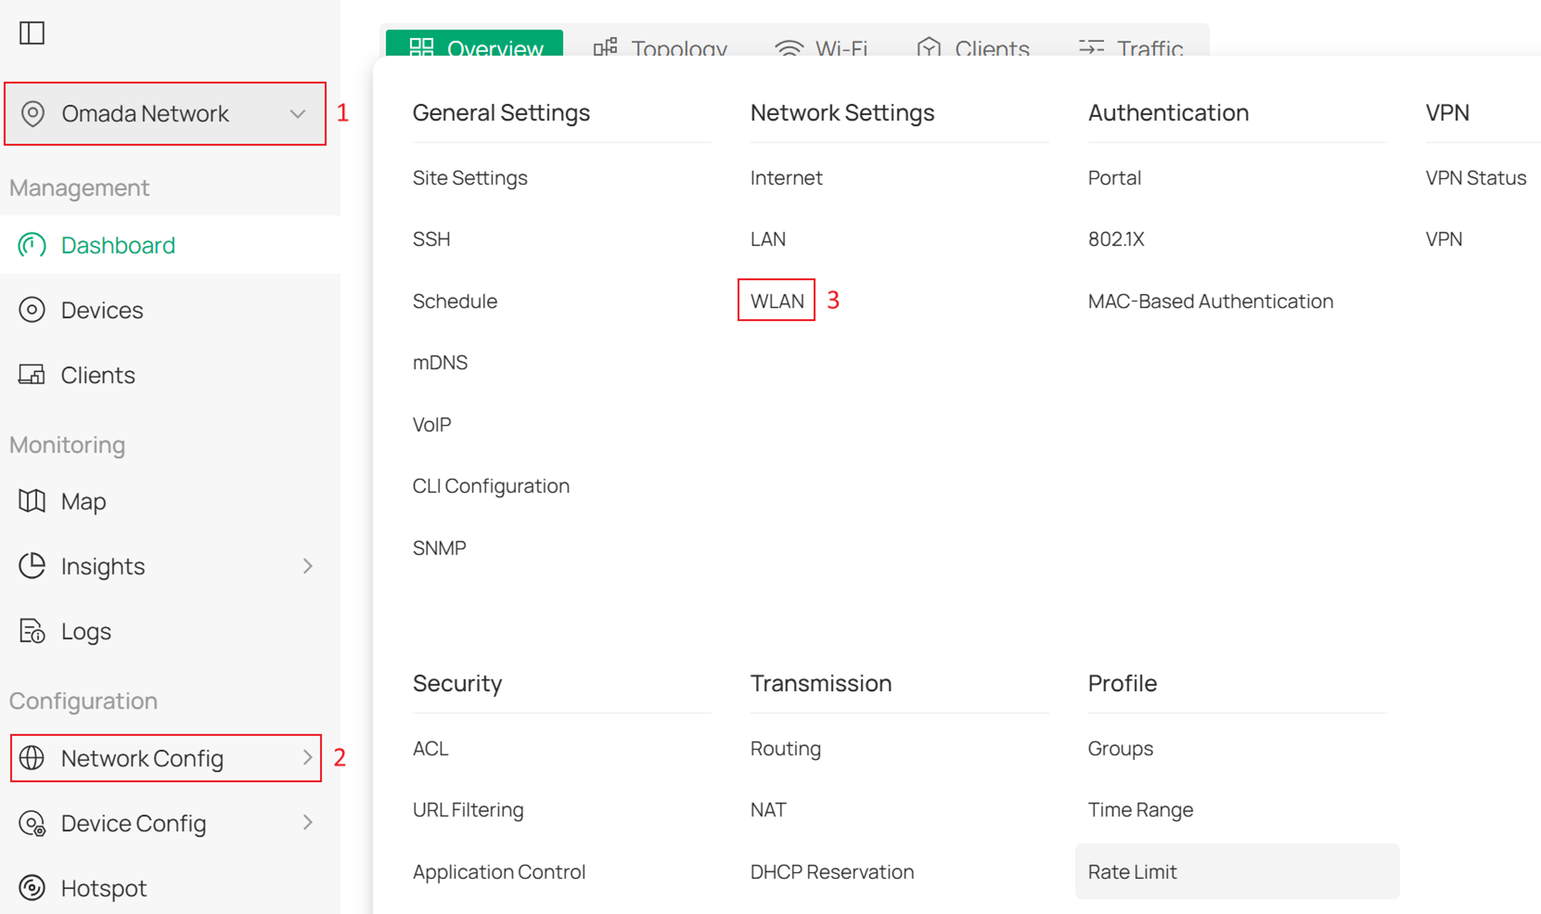Click the Wi-Fi signal icon
This screenshot has width=1541, height=914.
point(789,48)
